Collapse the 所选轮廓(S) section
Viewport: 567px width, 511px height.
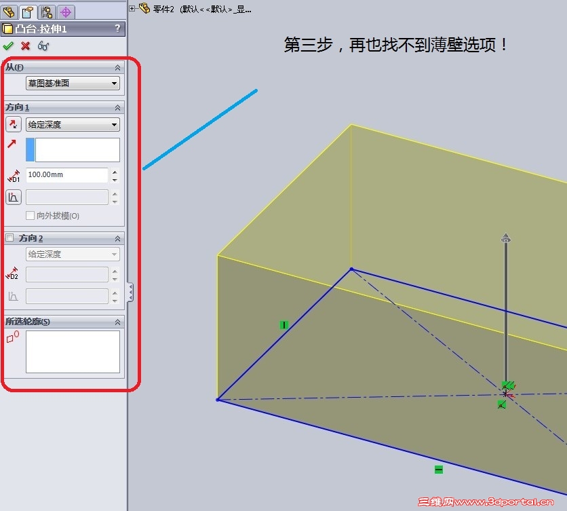[117, 322]
